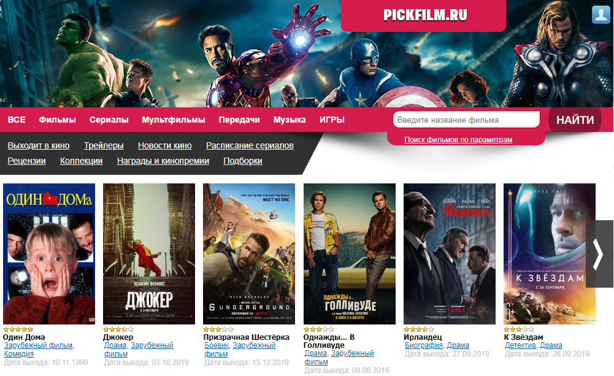Select Мультфильмы in the navigation bar
The height and width of the screenshot is (376, 614).
pyautogui.click(x=174, y=120)
